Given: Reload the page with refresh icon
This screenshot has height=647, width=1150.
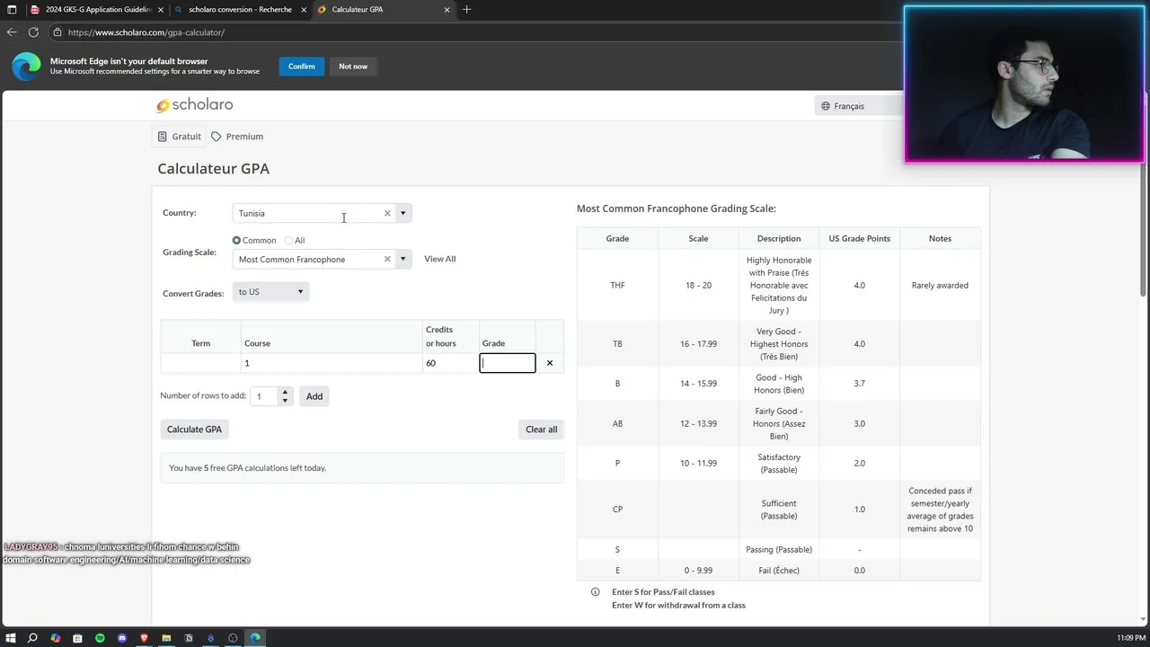Looking at the screenshot, I should click(x=33, y=32).
